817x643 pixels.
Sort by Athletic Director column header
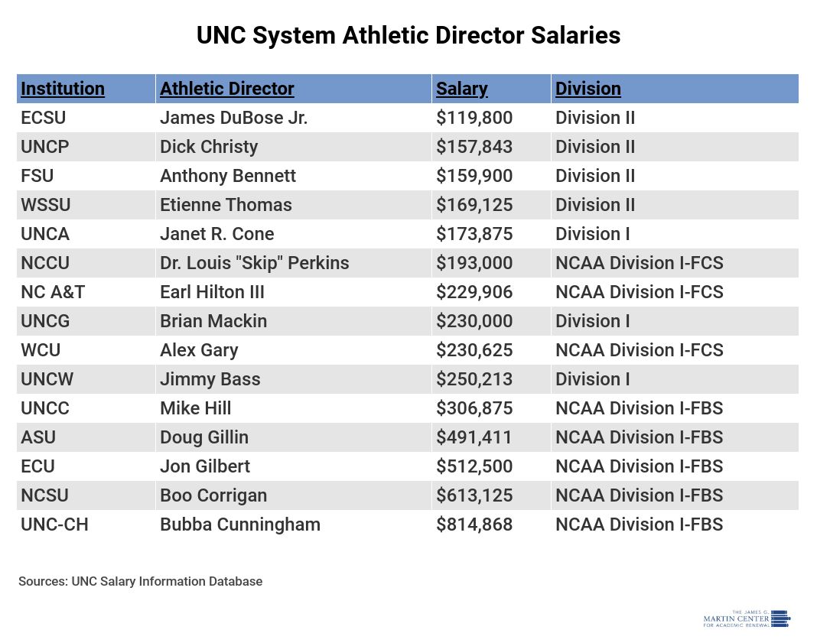pos(226,89)
